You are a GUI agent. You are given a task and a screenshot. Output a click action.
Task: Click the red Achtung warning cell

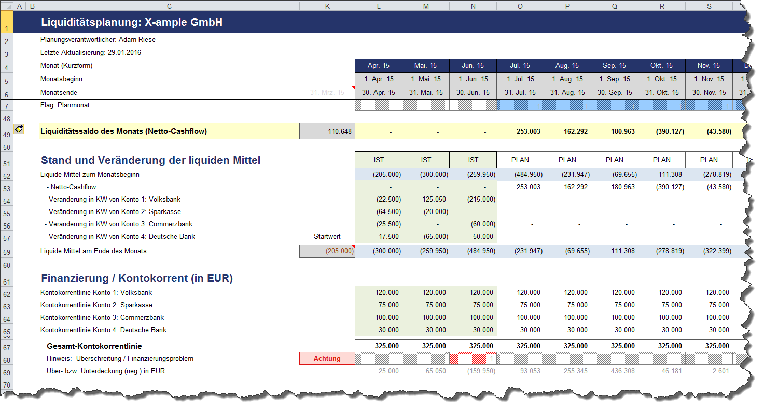pos(327,359)
